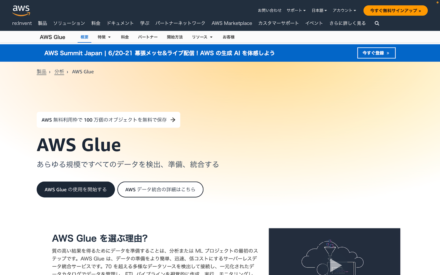Open ドキュメント menu
Image resolution: width=440 pixels, height=275 pixels.
point(120,23)
